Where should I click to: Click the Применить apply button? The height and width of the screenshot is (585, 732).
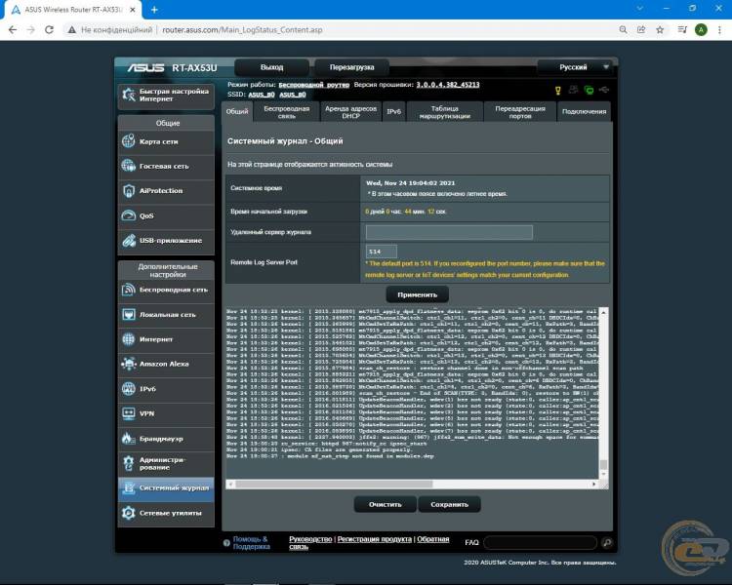(x=418, y=294)
